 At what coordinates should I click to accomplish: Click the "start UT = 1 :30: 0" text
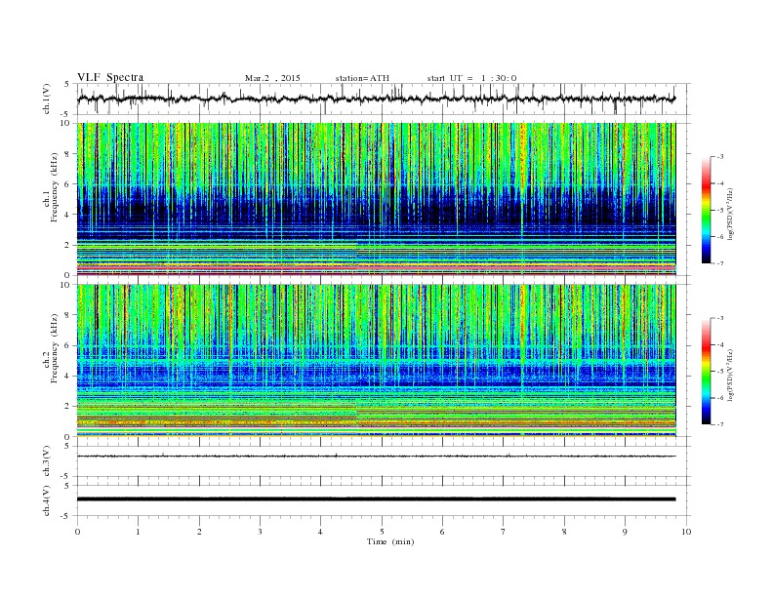click(x=471, y=78)
